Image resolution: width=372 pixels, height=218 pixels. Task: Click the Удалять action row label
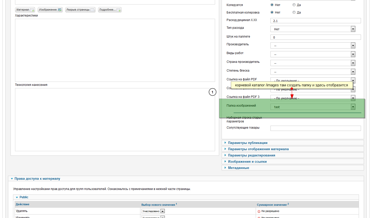click(22, 211)
